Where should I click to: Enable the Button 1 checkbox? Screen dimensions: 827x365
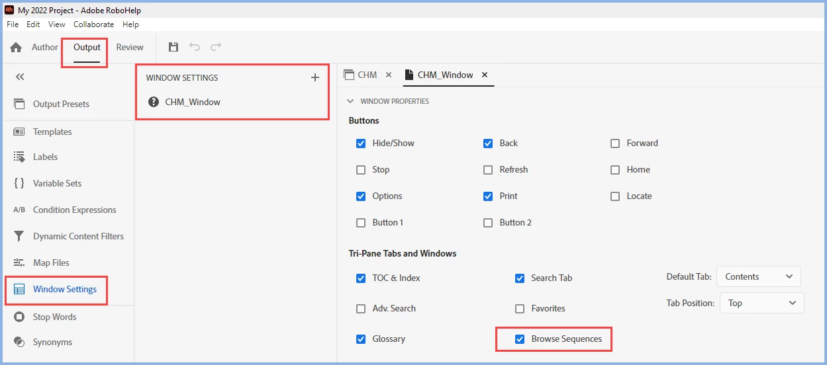[x=361, y=222]
